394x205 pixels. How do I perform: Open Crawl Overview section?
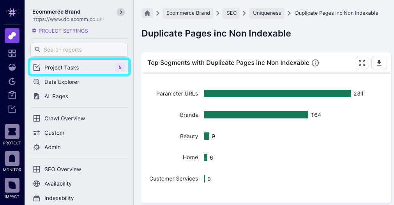[x=79, y=118]
